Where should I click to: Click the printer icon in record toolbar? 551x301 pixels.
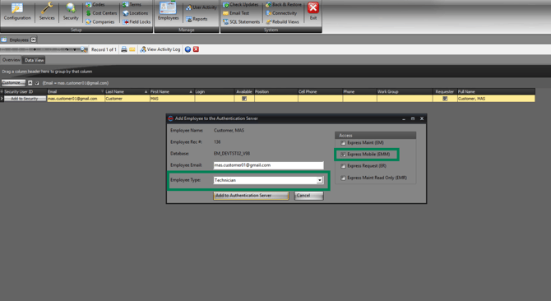coord(124,49)
